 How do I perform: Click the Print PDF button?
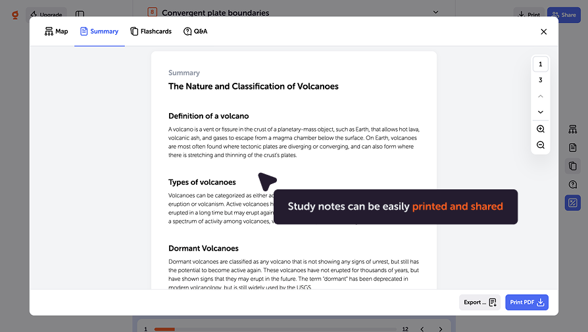pos(527,302)
